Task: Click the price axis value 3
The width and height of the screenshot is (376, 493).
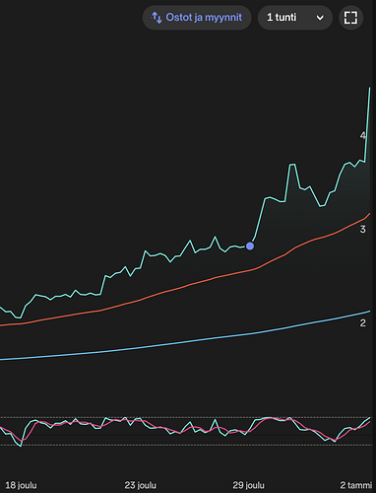Action: pyautogui.click(x=362, y=229)
